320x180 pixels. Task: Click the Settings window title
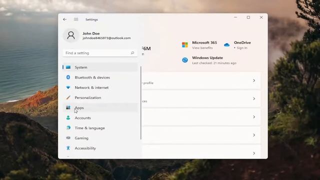pos(91,19)
